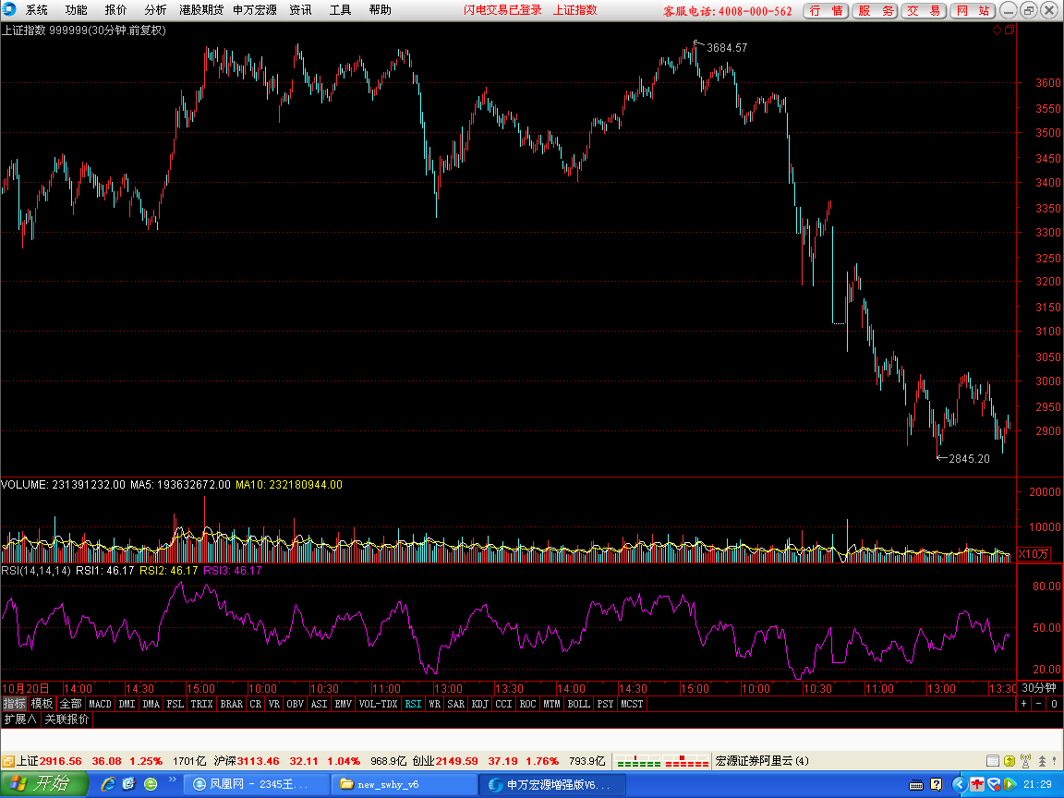Select the 指标 tab
1064x798 pixels.
[14, 705]
